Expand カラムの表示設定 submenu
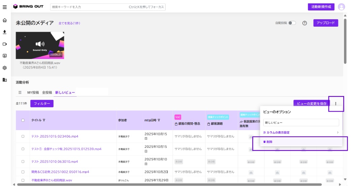 coord(301,133)
